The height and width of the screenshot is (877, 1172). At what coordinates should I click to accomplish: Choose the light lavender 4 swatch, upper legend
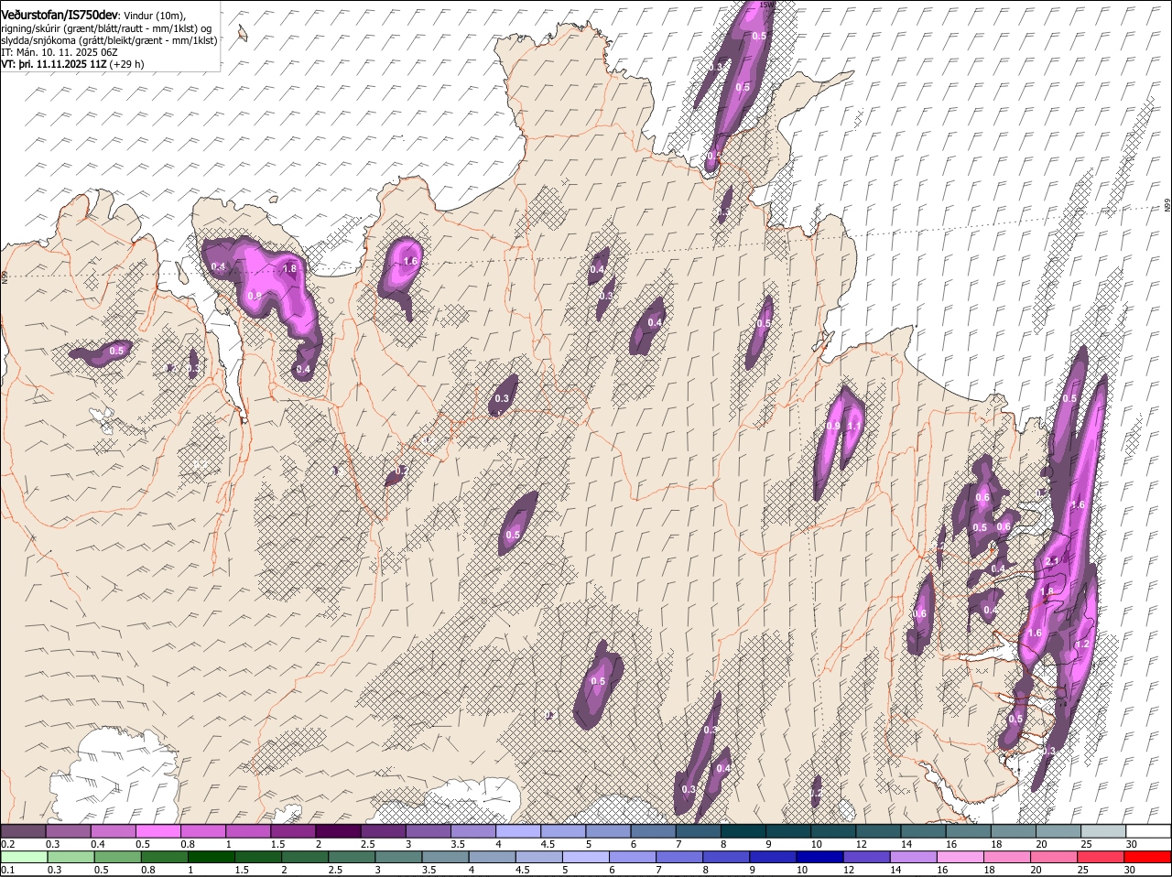(516, 830)
